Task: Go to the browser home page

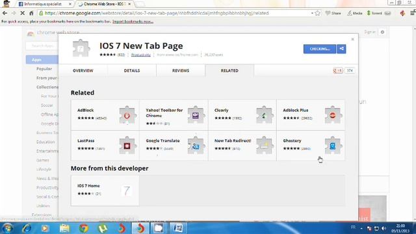Action: click(x=31, y=13)
